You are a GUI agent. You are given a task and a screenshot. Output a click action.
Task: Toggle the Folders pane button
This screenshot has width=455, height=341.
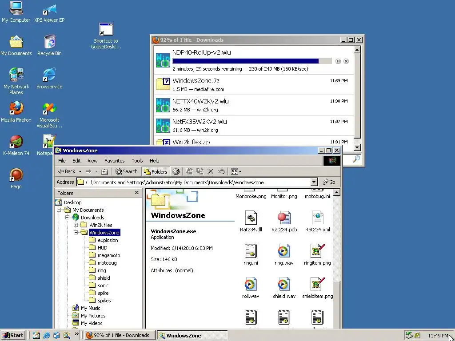(x=156, y=172)
